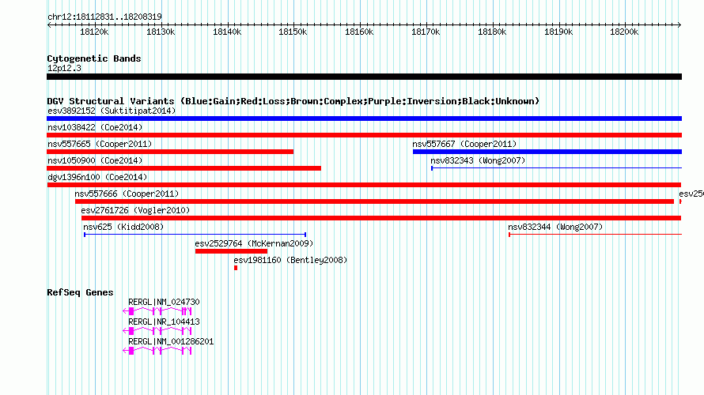Click the partially visible esv25 variant label
The width and height of the screenshot is (704, 395).
point(691,194)
